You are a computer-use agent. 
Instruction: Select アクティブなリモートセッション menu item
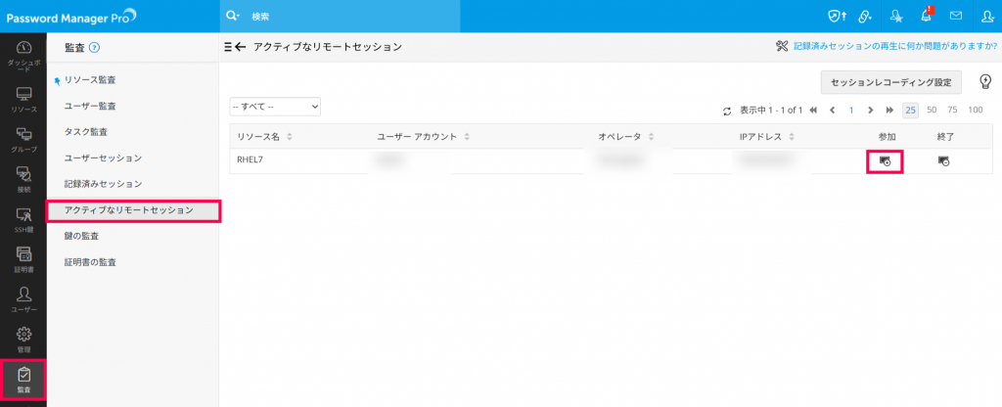tap(133, 210)
